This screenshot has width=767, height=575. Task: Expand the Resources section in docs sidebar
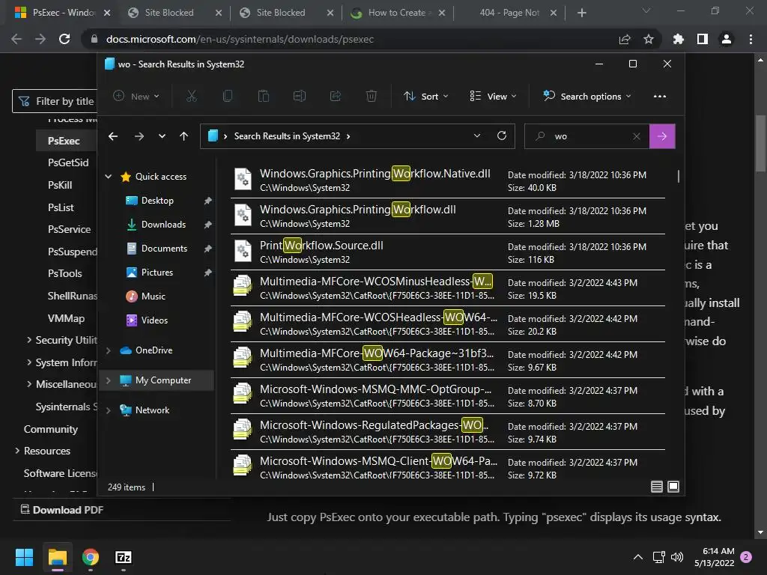pos(17,450)
